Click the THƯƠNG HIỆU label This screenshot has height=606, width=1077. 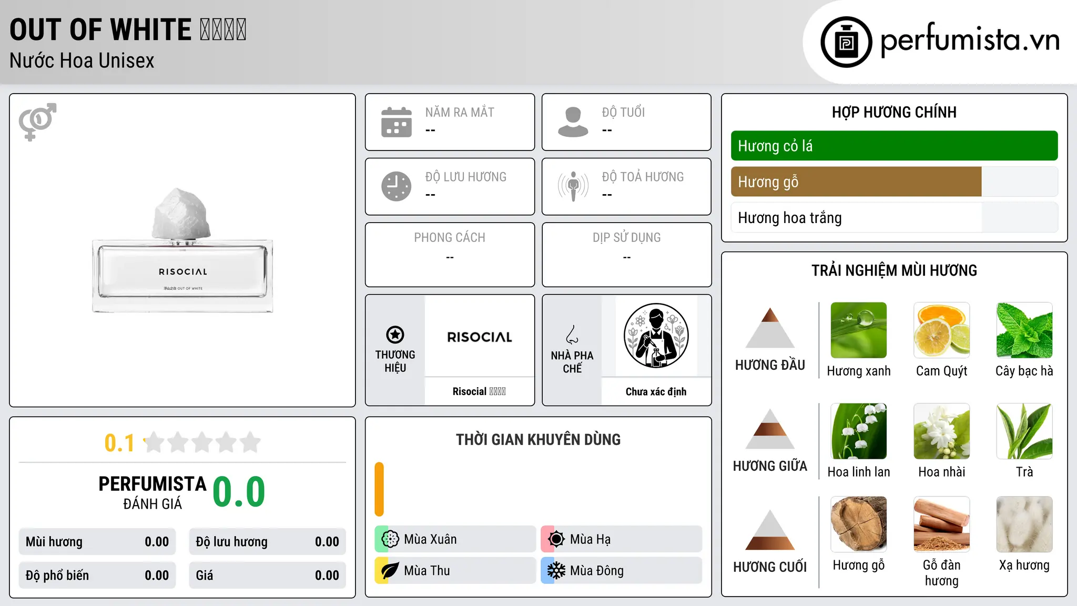coord(395,361)
